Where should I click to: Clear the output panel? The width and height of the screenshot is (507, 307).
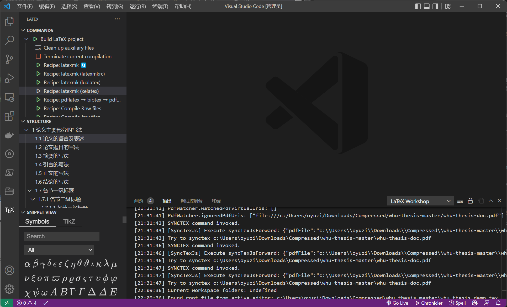point(460,201)
